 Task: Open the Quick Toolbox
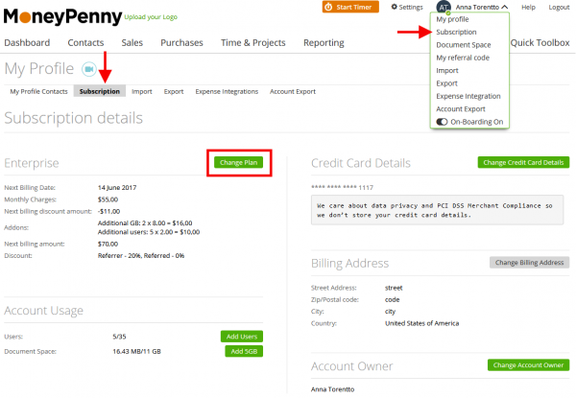(540, 42)
